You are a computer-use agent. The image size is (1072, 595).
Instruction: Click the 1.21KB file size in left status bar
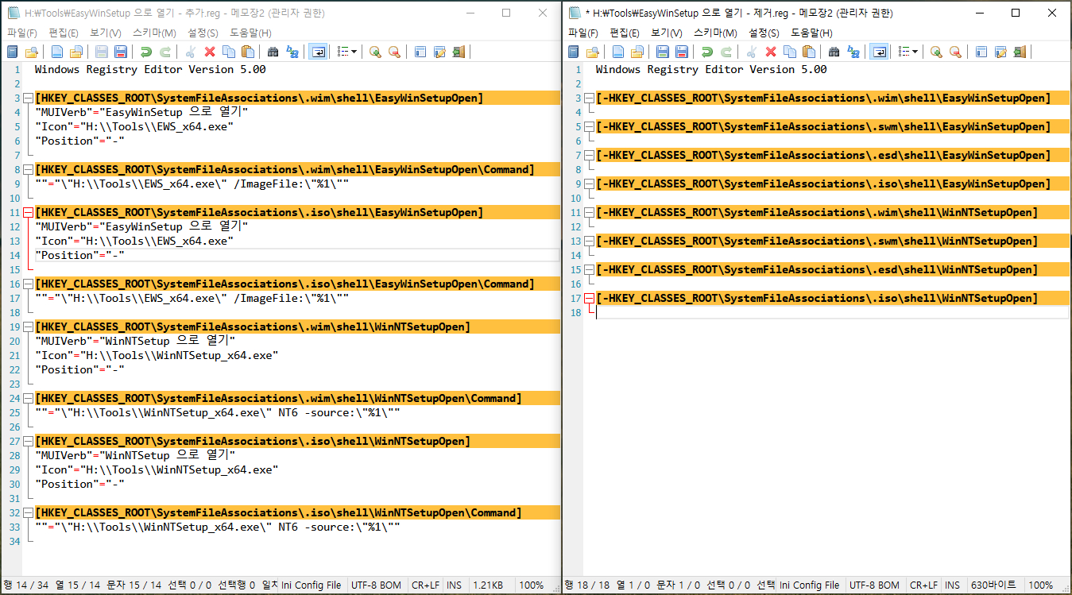(x=487, y=585)
